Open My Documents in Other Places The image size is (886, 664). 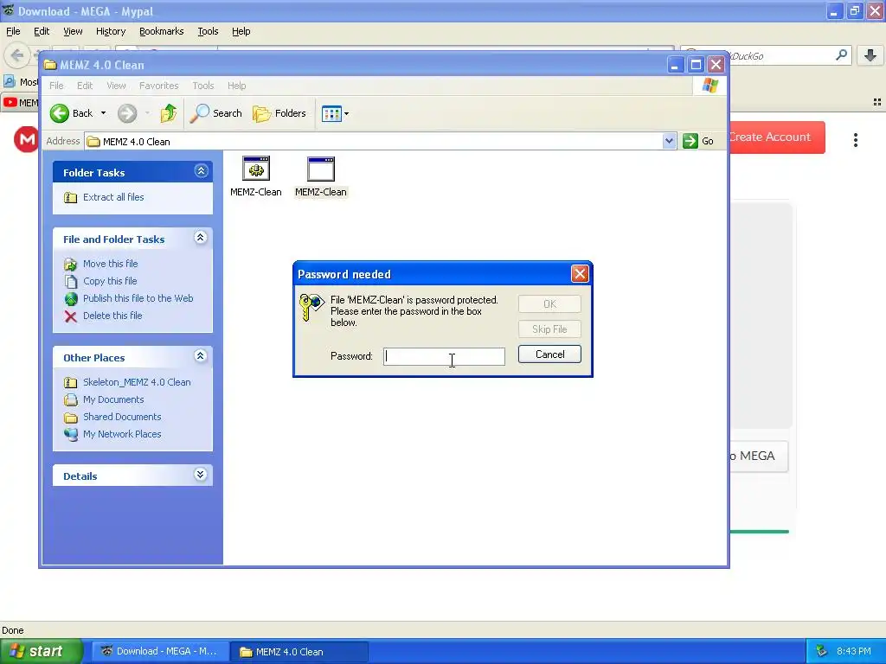click(113, 399)
